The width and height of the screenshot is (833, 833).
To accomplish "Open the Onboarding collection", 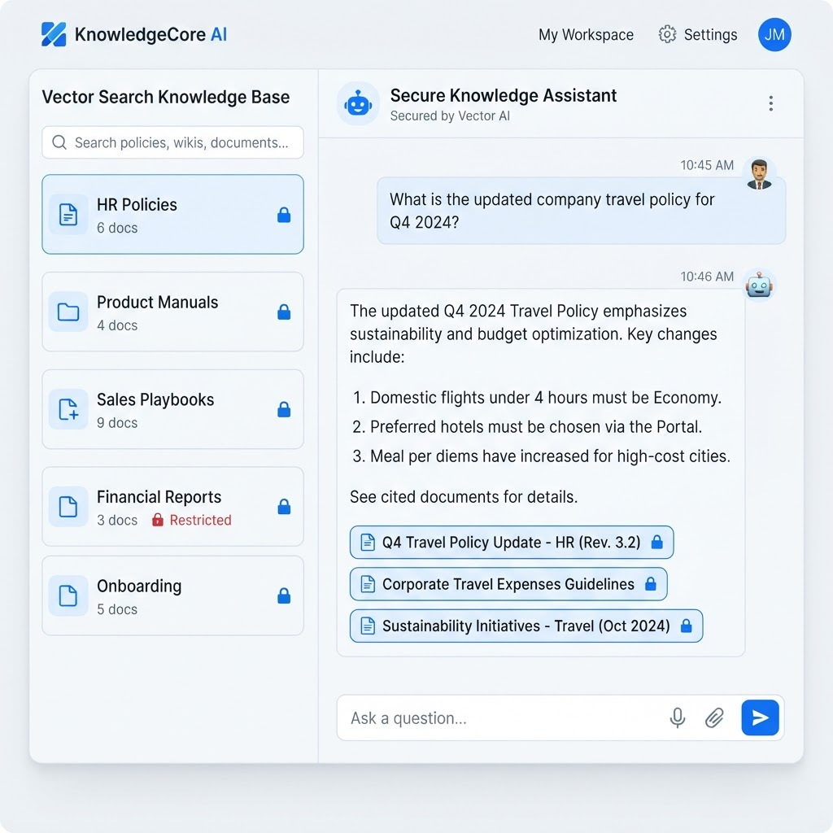I will click(172, 595).
